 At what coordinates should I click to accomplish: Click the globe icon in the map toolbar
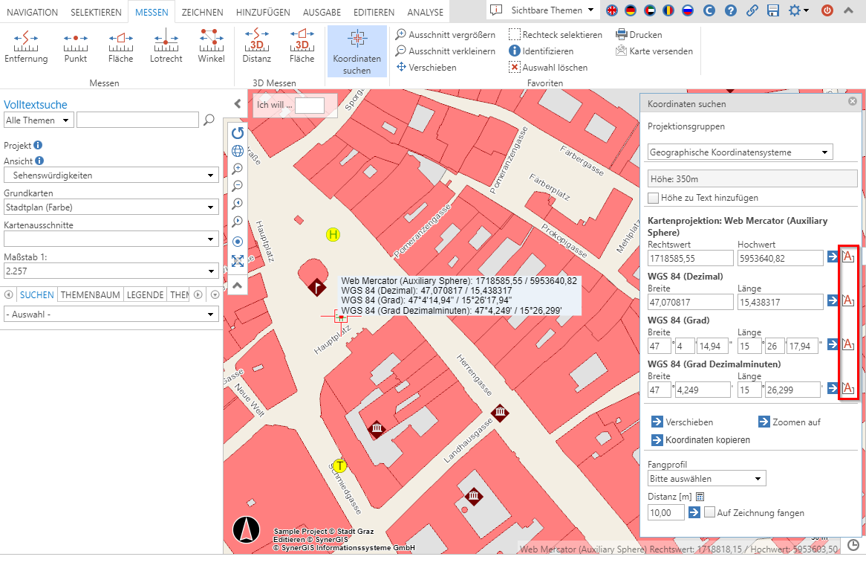pyautogui.click(x=238, y=151)
